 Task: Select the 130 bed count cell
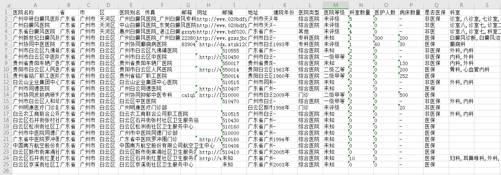coord(411,63)
